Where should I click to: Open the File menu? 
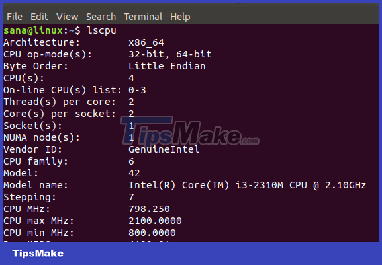[x=15, y=17]
